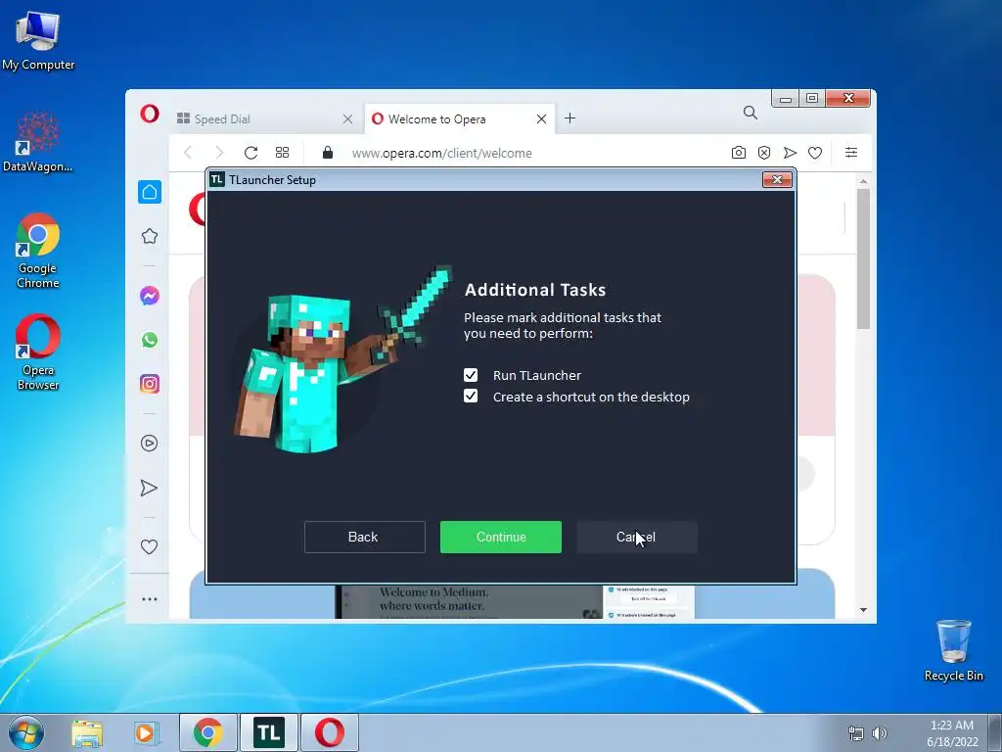Viewport: 1002px width, 752px height.
Task: Bookmark page with heart icon in address bar
Action: click(815, 153)
